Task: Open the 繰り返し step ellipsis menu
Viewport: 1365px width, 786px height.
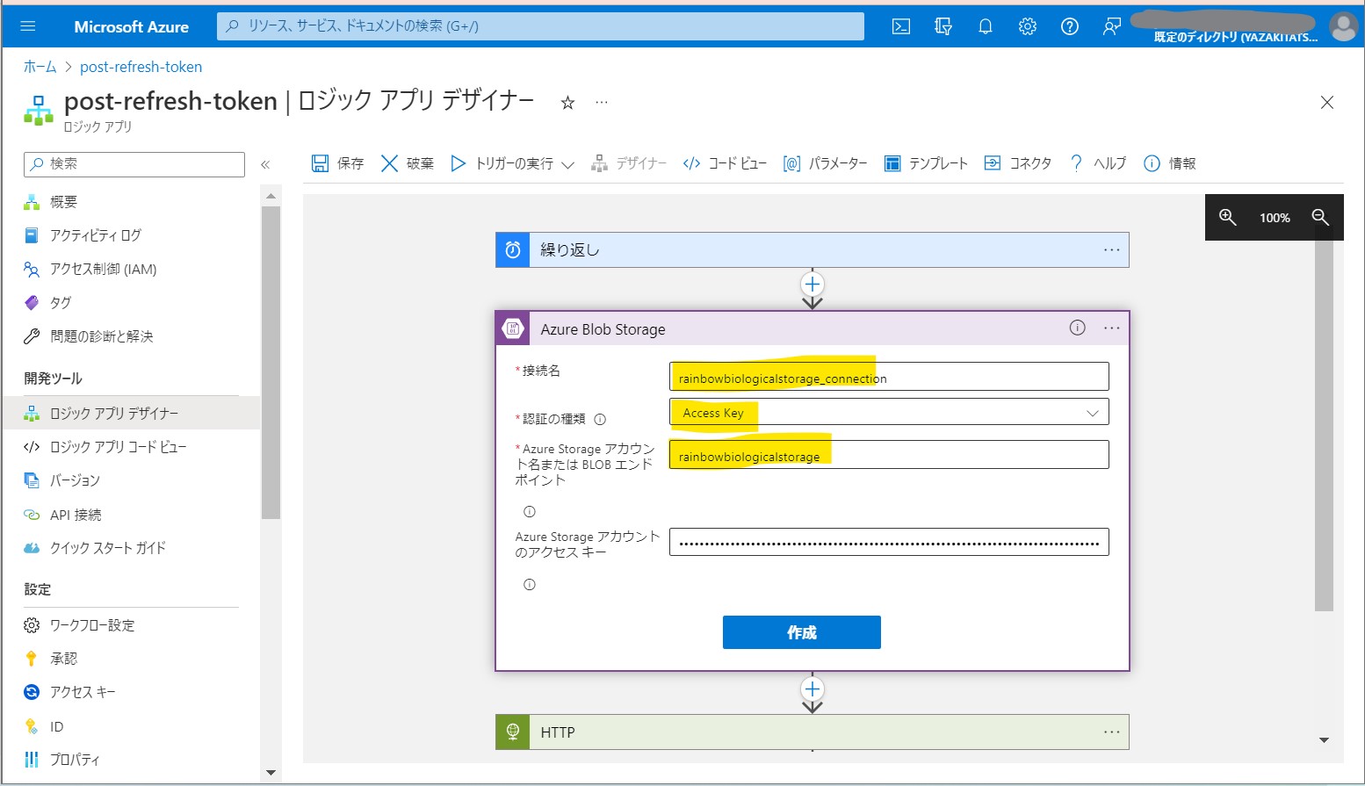Action: click(1112, 250)
